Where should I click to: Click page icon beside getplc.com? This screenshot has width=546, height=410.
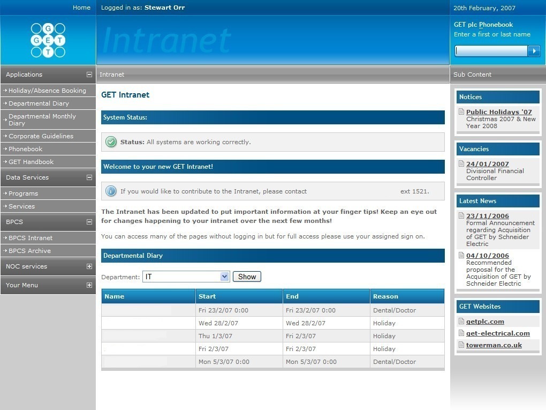tap(461, 322)
